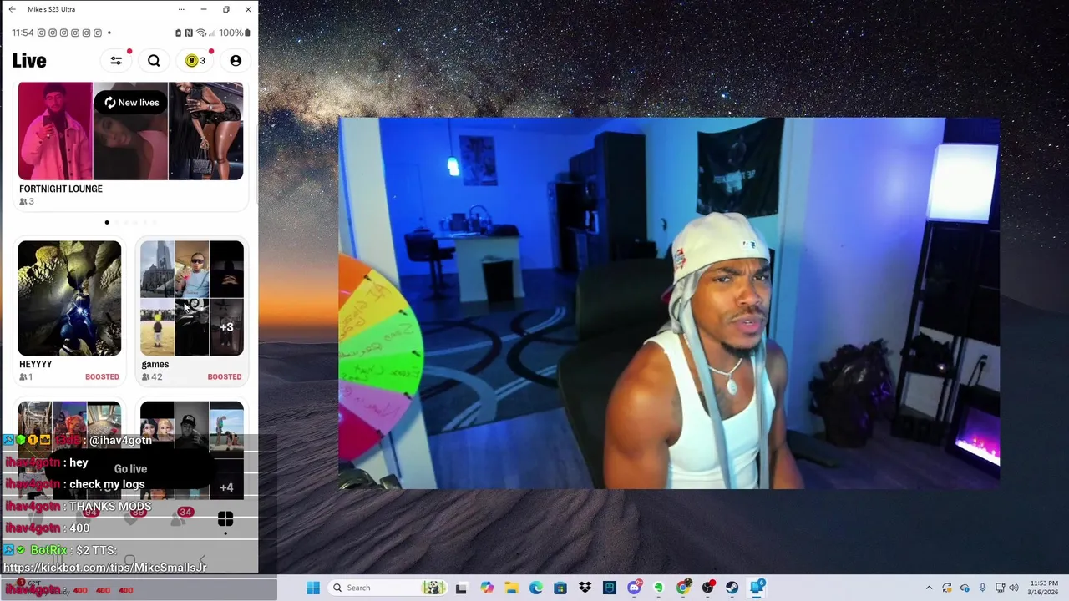Open Microsoft Edge from taskbar

(535, 588)
